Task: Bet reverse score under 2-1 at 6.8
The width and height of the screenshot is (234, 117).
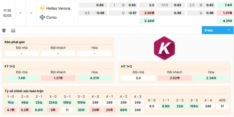Action: tap(39, 110)
